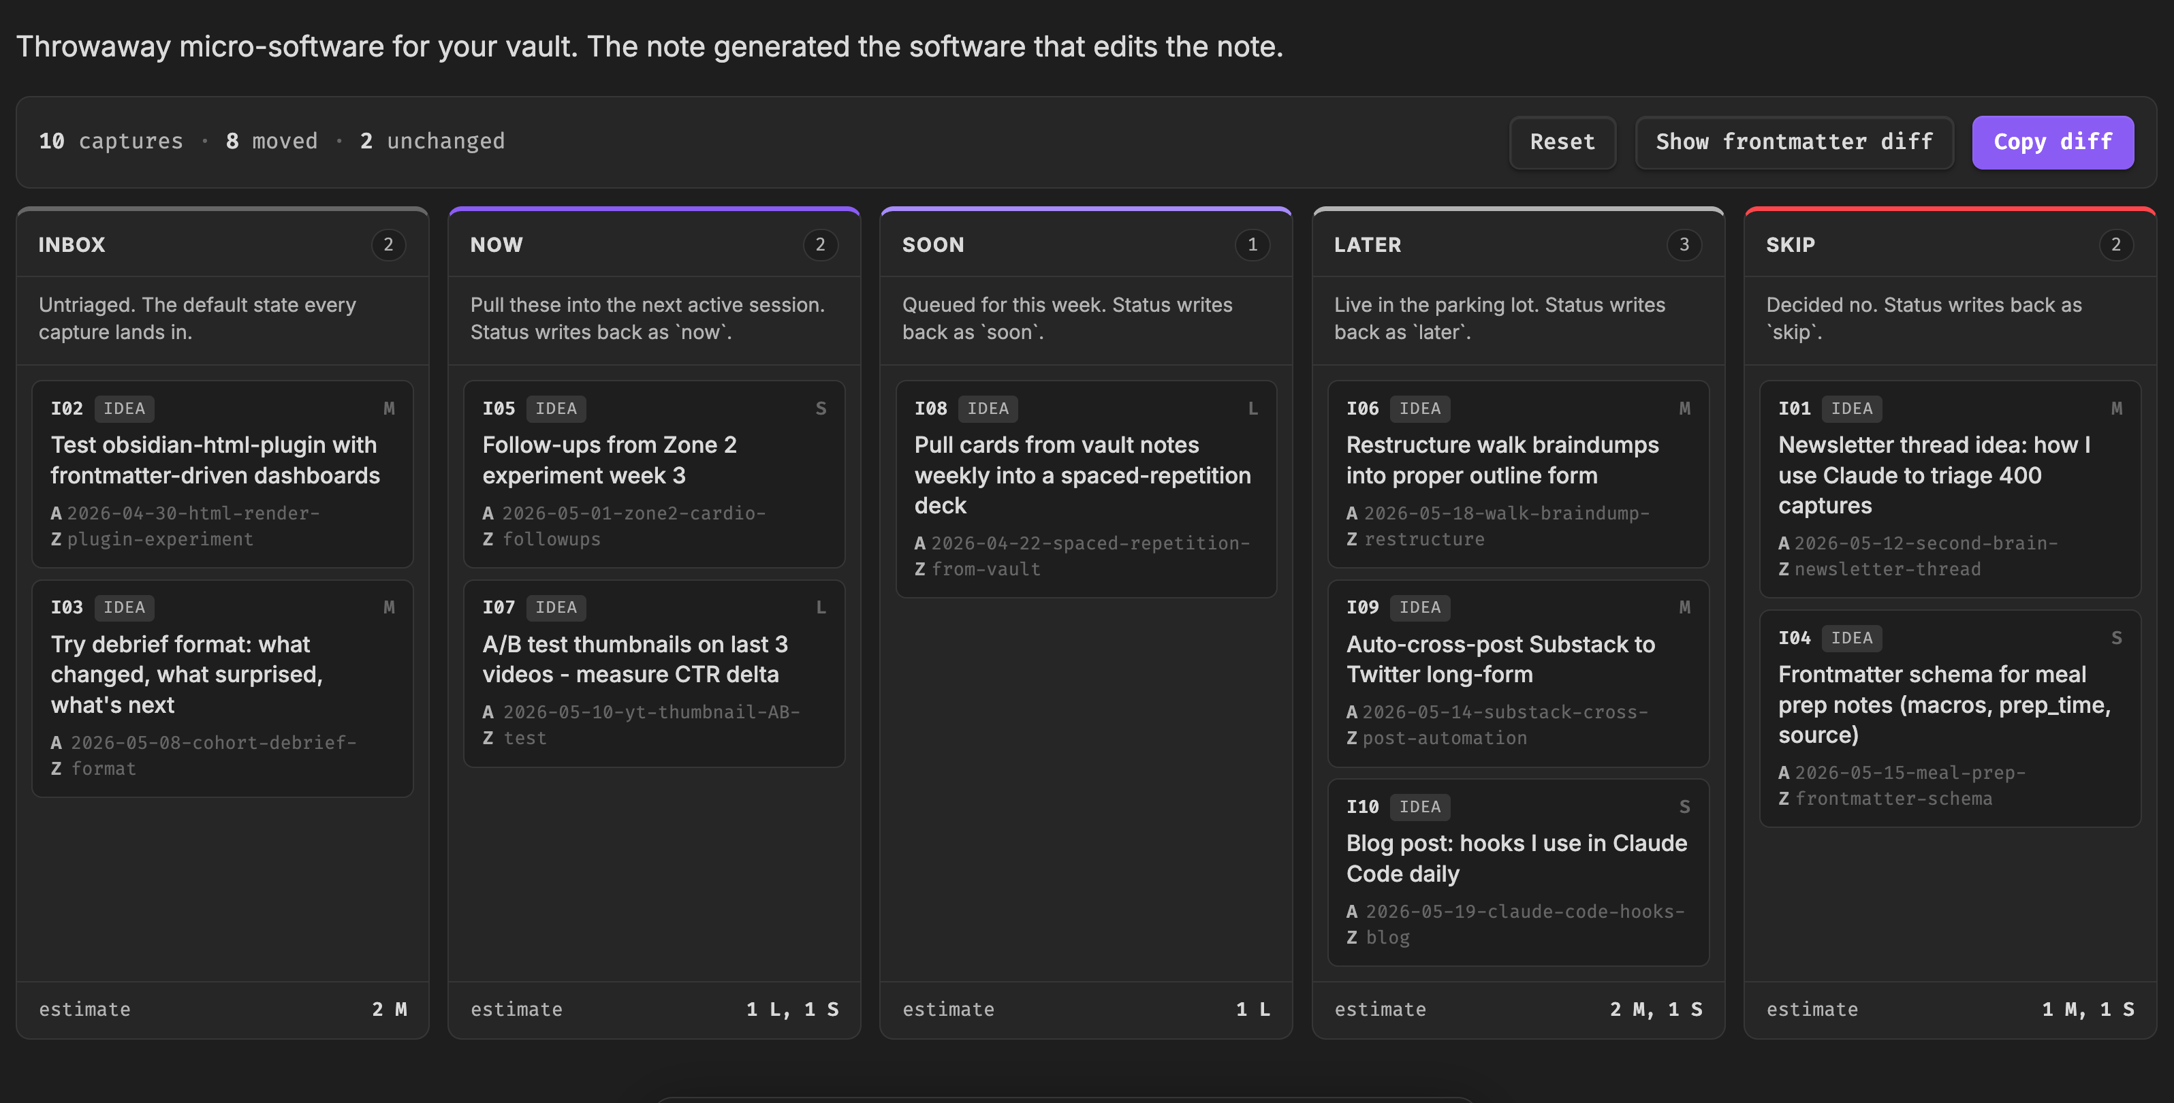Viewport: 2174px width, 1103px height.
Task: Click the 2 unchanged stat
Action: [432, 141]
